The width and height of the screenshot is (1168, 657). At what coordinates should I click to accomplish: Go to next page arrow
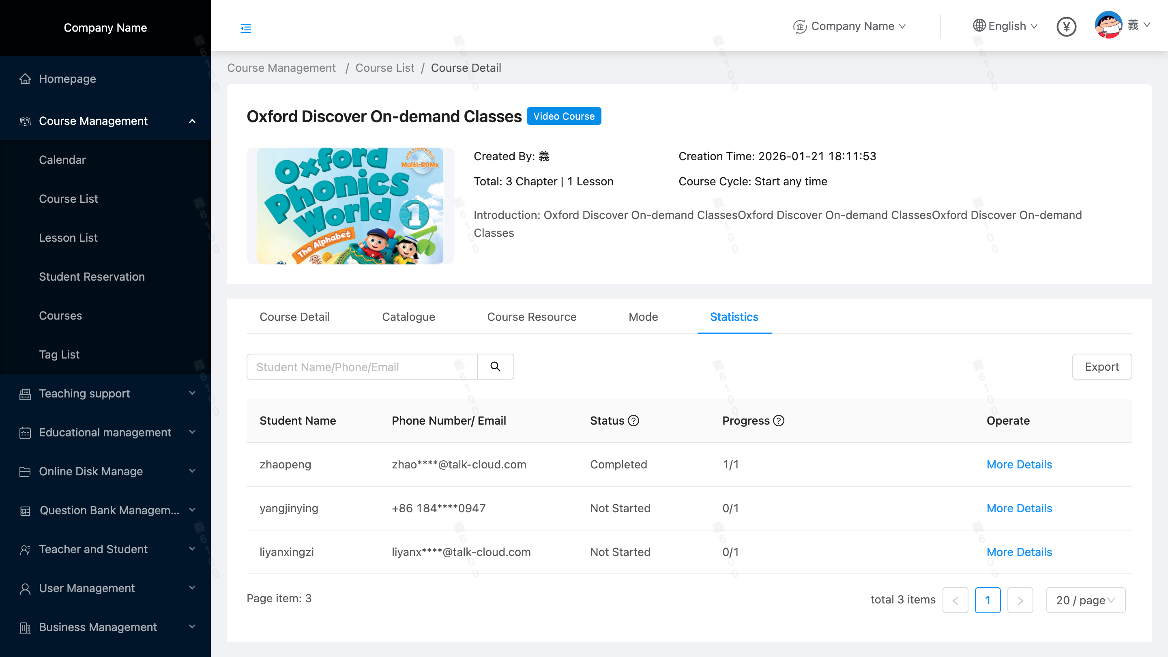tap(1020, 600)
